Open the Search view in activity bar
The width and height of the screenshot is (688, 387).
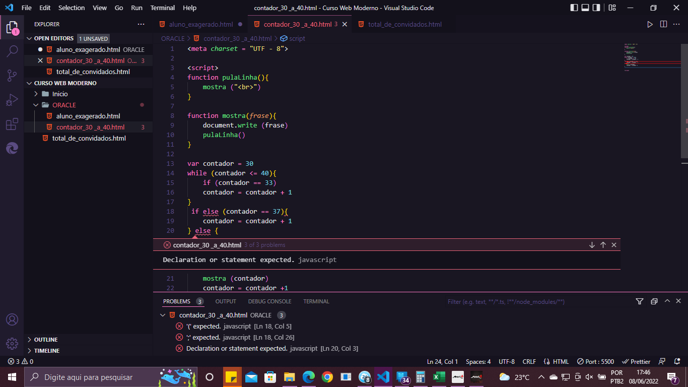[x=12, y=51]
